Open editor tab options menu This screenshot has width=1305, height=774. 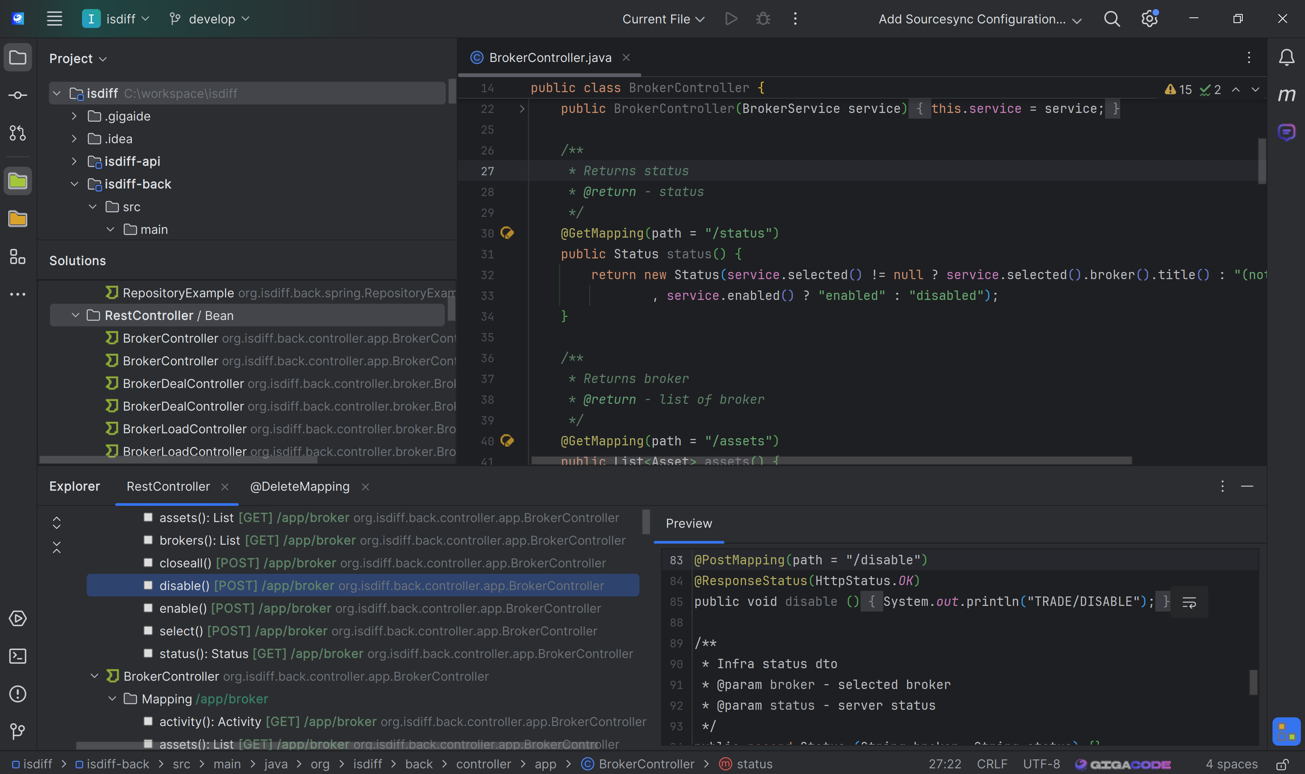click(x=1249, y=57)
